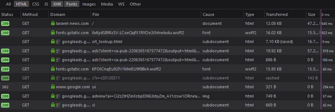Select the si file request

(x=93, y=105)
